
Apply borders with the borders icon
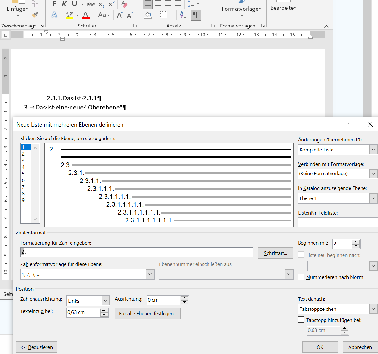tap(164, 15)
